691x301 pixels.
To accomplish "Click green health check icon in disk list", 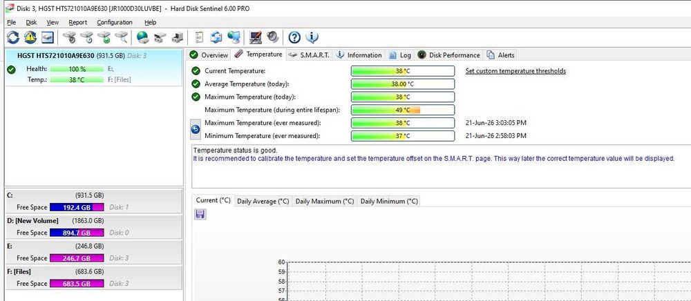I will [12, 70].
